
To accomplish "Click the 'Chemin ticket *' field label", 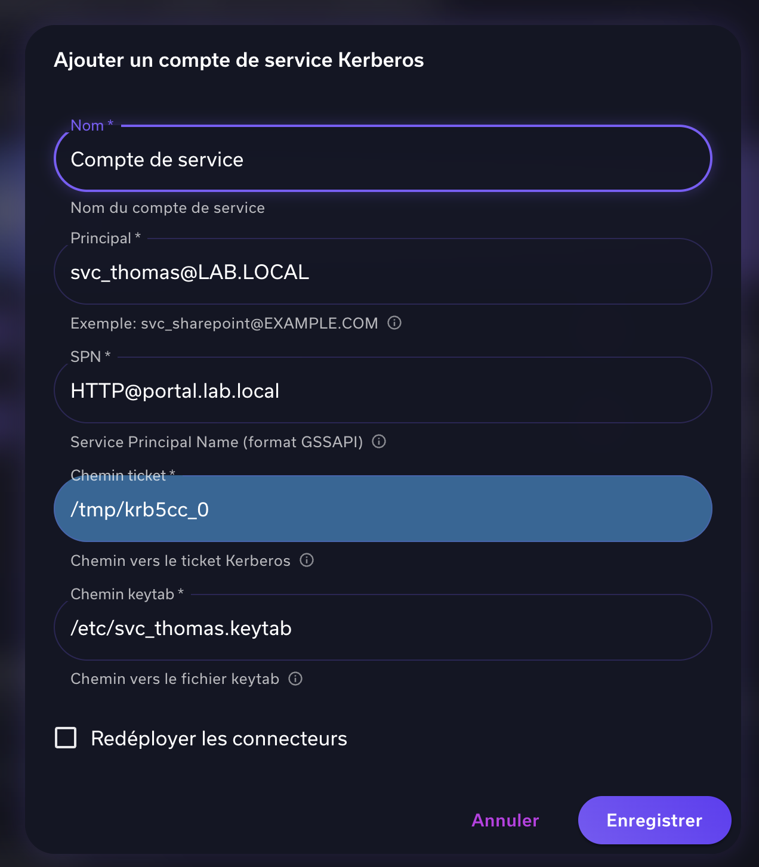I will pyautogui.click(x=122, y=475).
